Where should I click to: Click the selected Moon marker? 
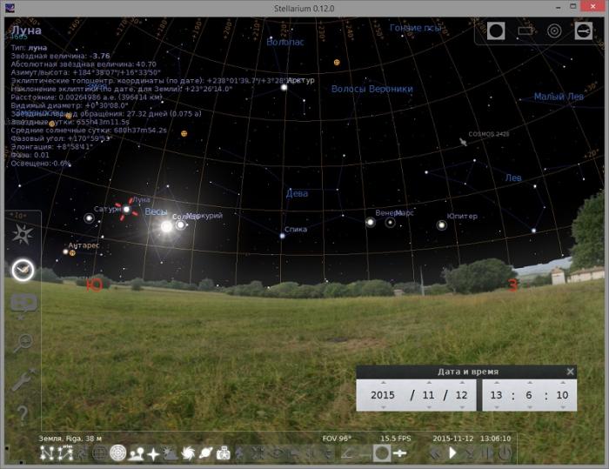tap(127, 210)
